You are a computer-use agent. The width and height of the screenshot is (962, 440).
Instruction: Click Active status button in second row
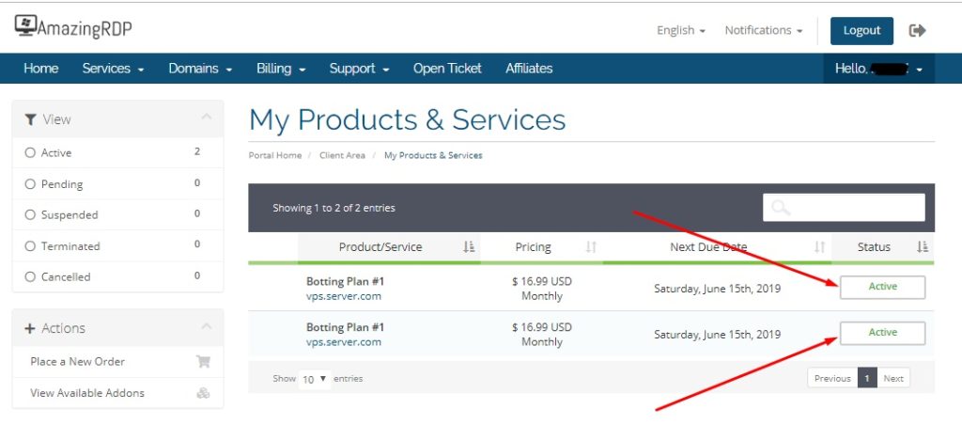(882, 333)
